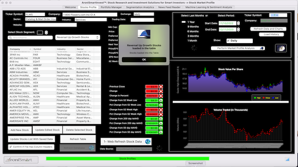Screen dimensions: 298x167
Task: Select the 6 Months period option
Action: click(193, 32)
